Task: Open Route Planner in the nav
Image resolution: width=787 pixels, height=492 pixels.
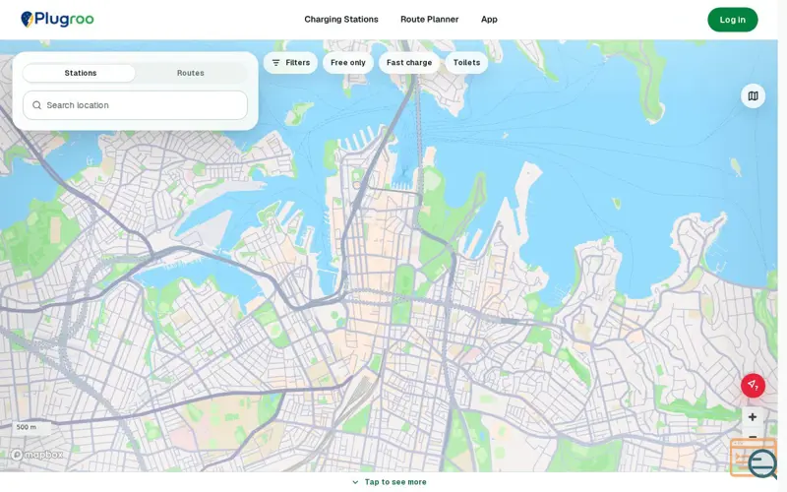Action: pyautogui.click(x=430, y=19)
